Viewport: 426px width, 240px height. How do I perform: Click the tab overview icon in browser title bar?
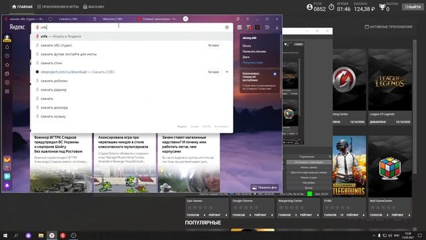coord(238,19)
